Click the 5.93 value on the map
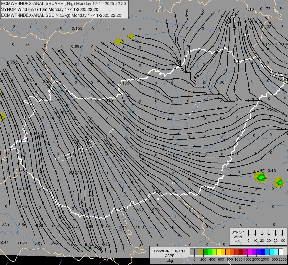The height and width of the screenshot is (265, 288). click(x=23, y=207)
